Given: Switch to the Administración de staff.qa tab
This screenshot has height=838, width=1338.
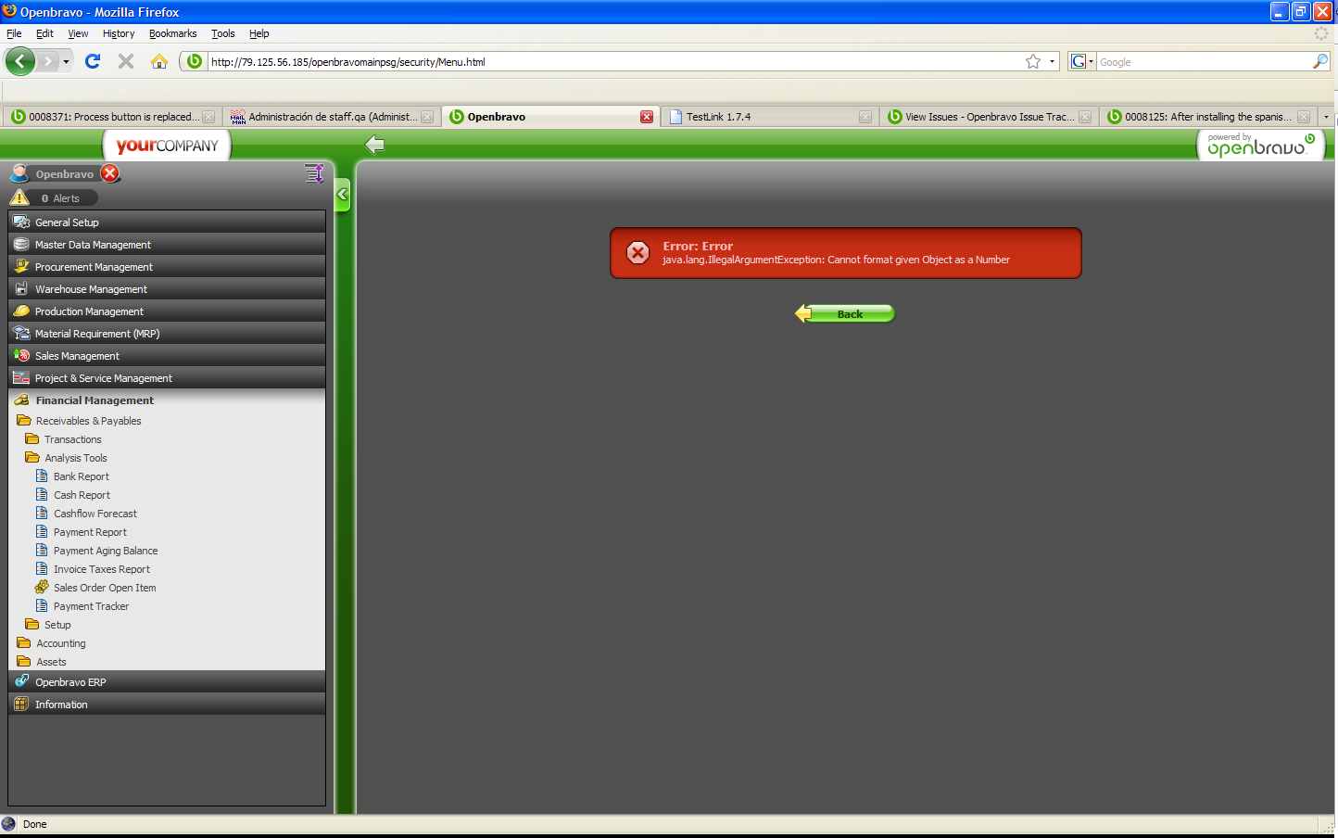Looking at the screenshot, I should [x=332, y=117].
